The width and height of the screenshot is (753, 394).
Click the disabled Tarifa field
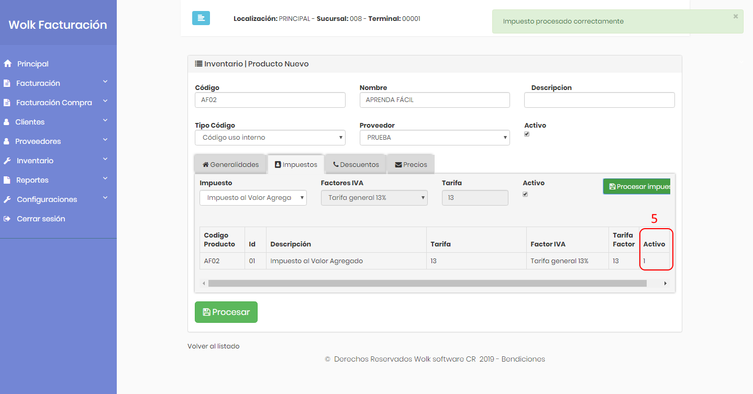click(x=475, y=198)
